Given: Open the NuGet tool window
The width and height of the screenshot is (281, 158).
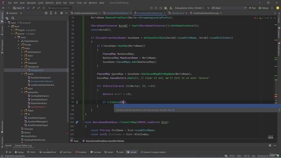Looking at the screenshot, I should coord(108,152).
